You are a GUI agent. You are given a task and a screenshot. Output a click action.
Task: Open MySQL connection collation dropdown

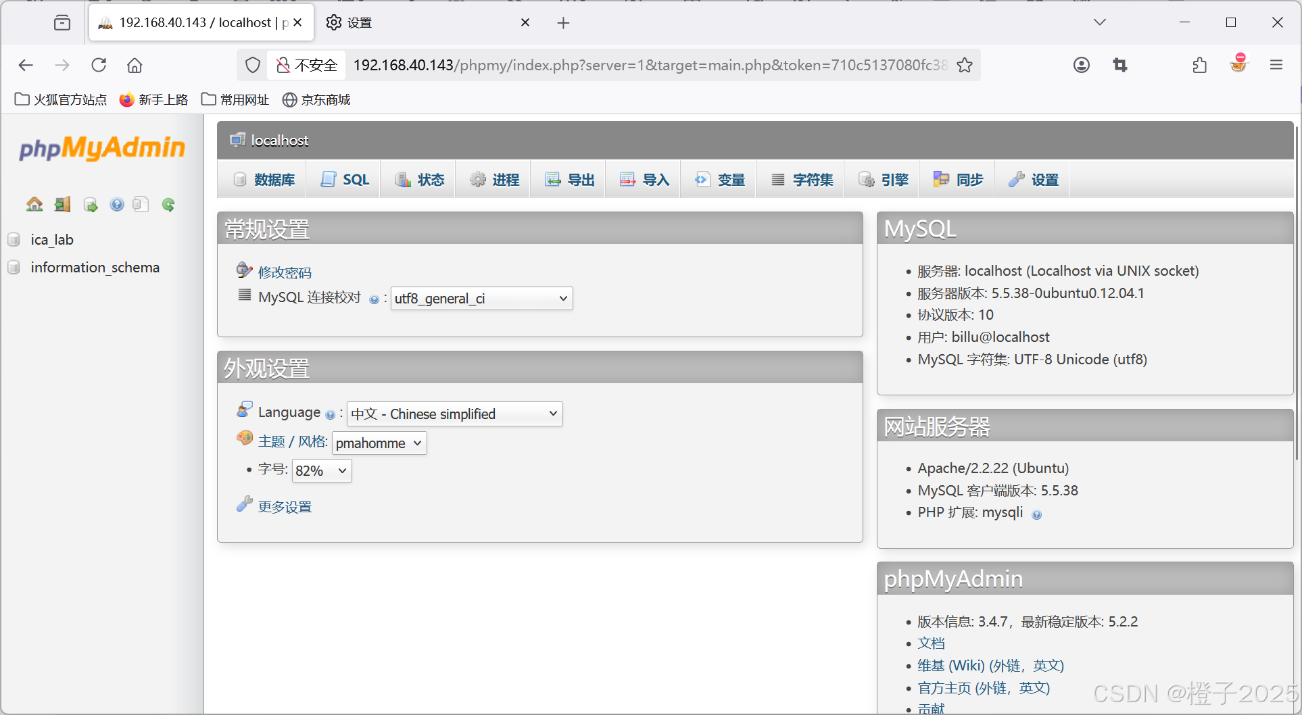(482, 299)
